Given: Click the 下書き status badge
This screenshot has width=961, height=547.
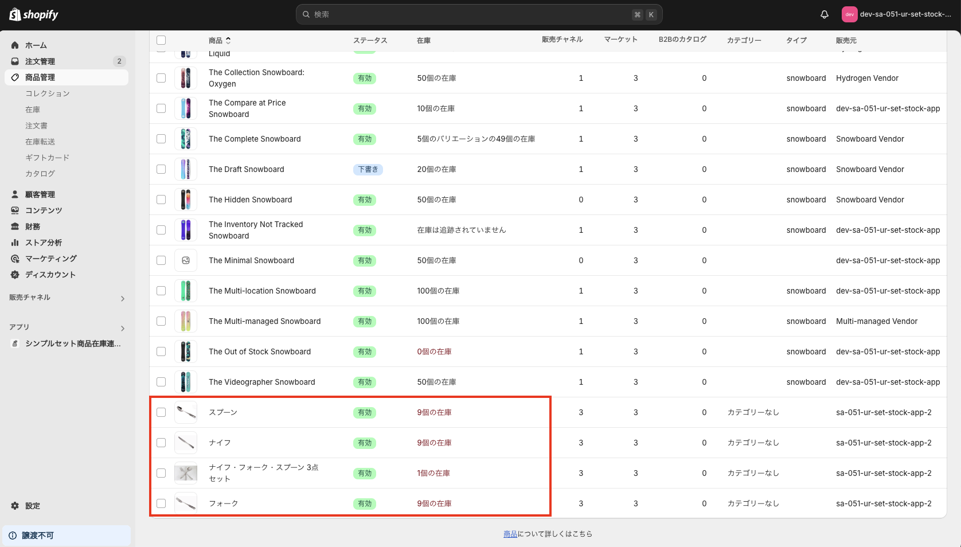Looking at the screenshot, I should (x=368, y=170).
